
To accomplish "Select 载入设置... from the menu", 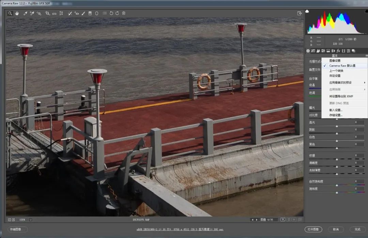I will click(336, 110).
